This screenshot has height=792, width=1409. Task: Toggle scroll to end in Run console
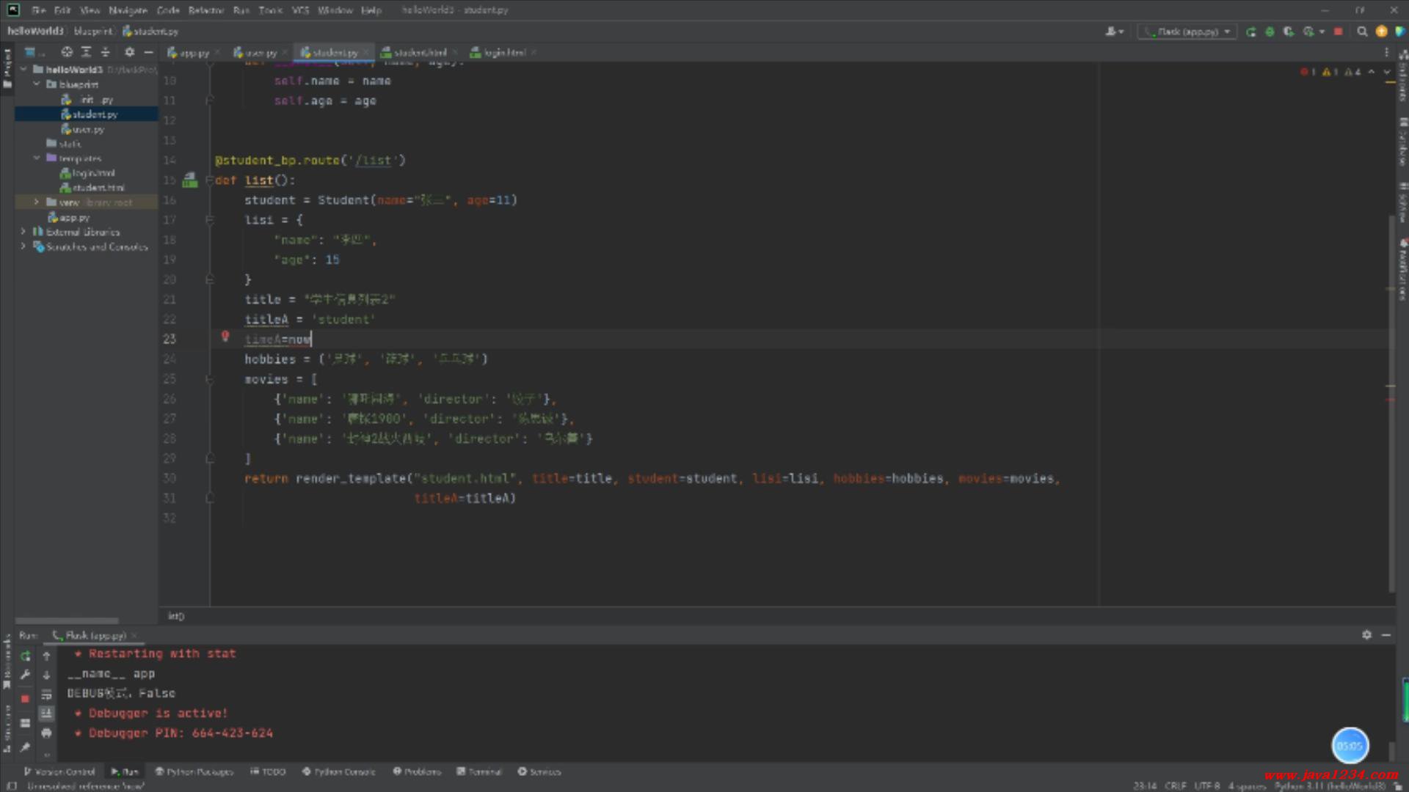[46, 713]
